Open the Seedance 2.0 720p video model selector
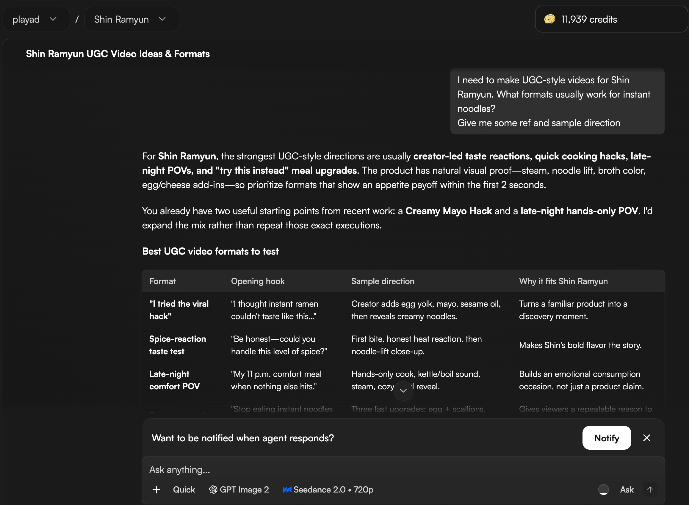 coord(328,490)
